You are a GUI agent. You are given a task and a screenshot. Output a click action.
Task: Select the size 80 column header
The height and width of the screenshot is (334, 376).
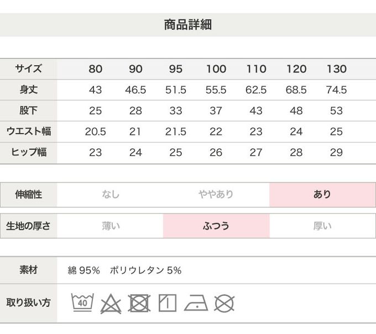[x=96, y=69]
